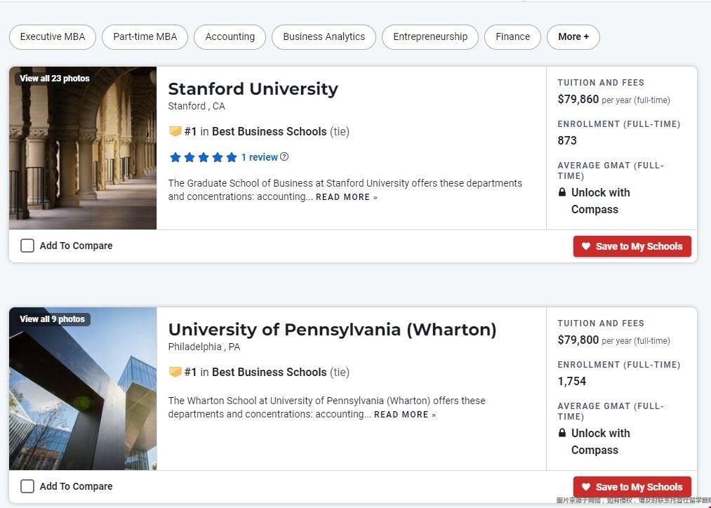The image size is (711, 508).
Task: Click Stanford tuition value $79,860
Action: (578, 99)
